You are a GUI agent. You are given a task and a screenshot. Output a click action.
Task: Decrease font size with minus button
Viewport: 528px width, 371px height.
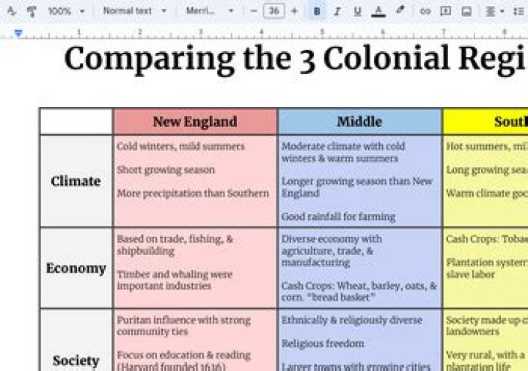254,11
